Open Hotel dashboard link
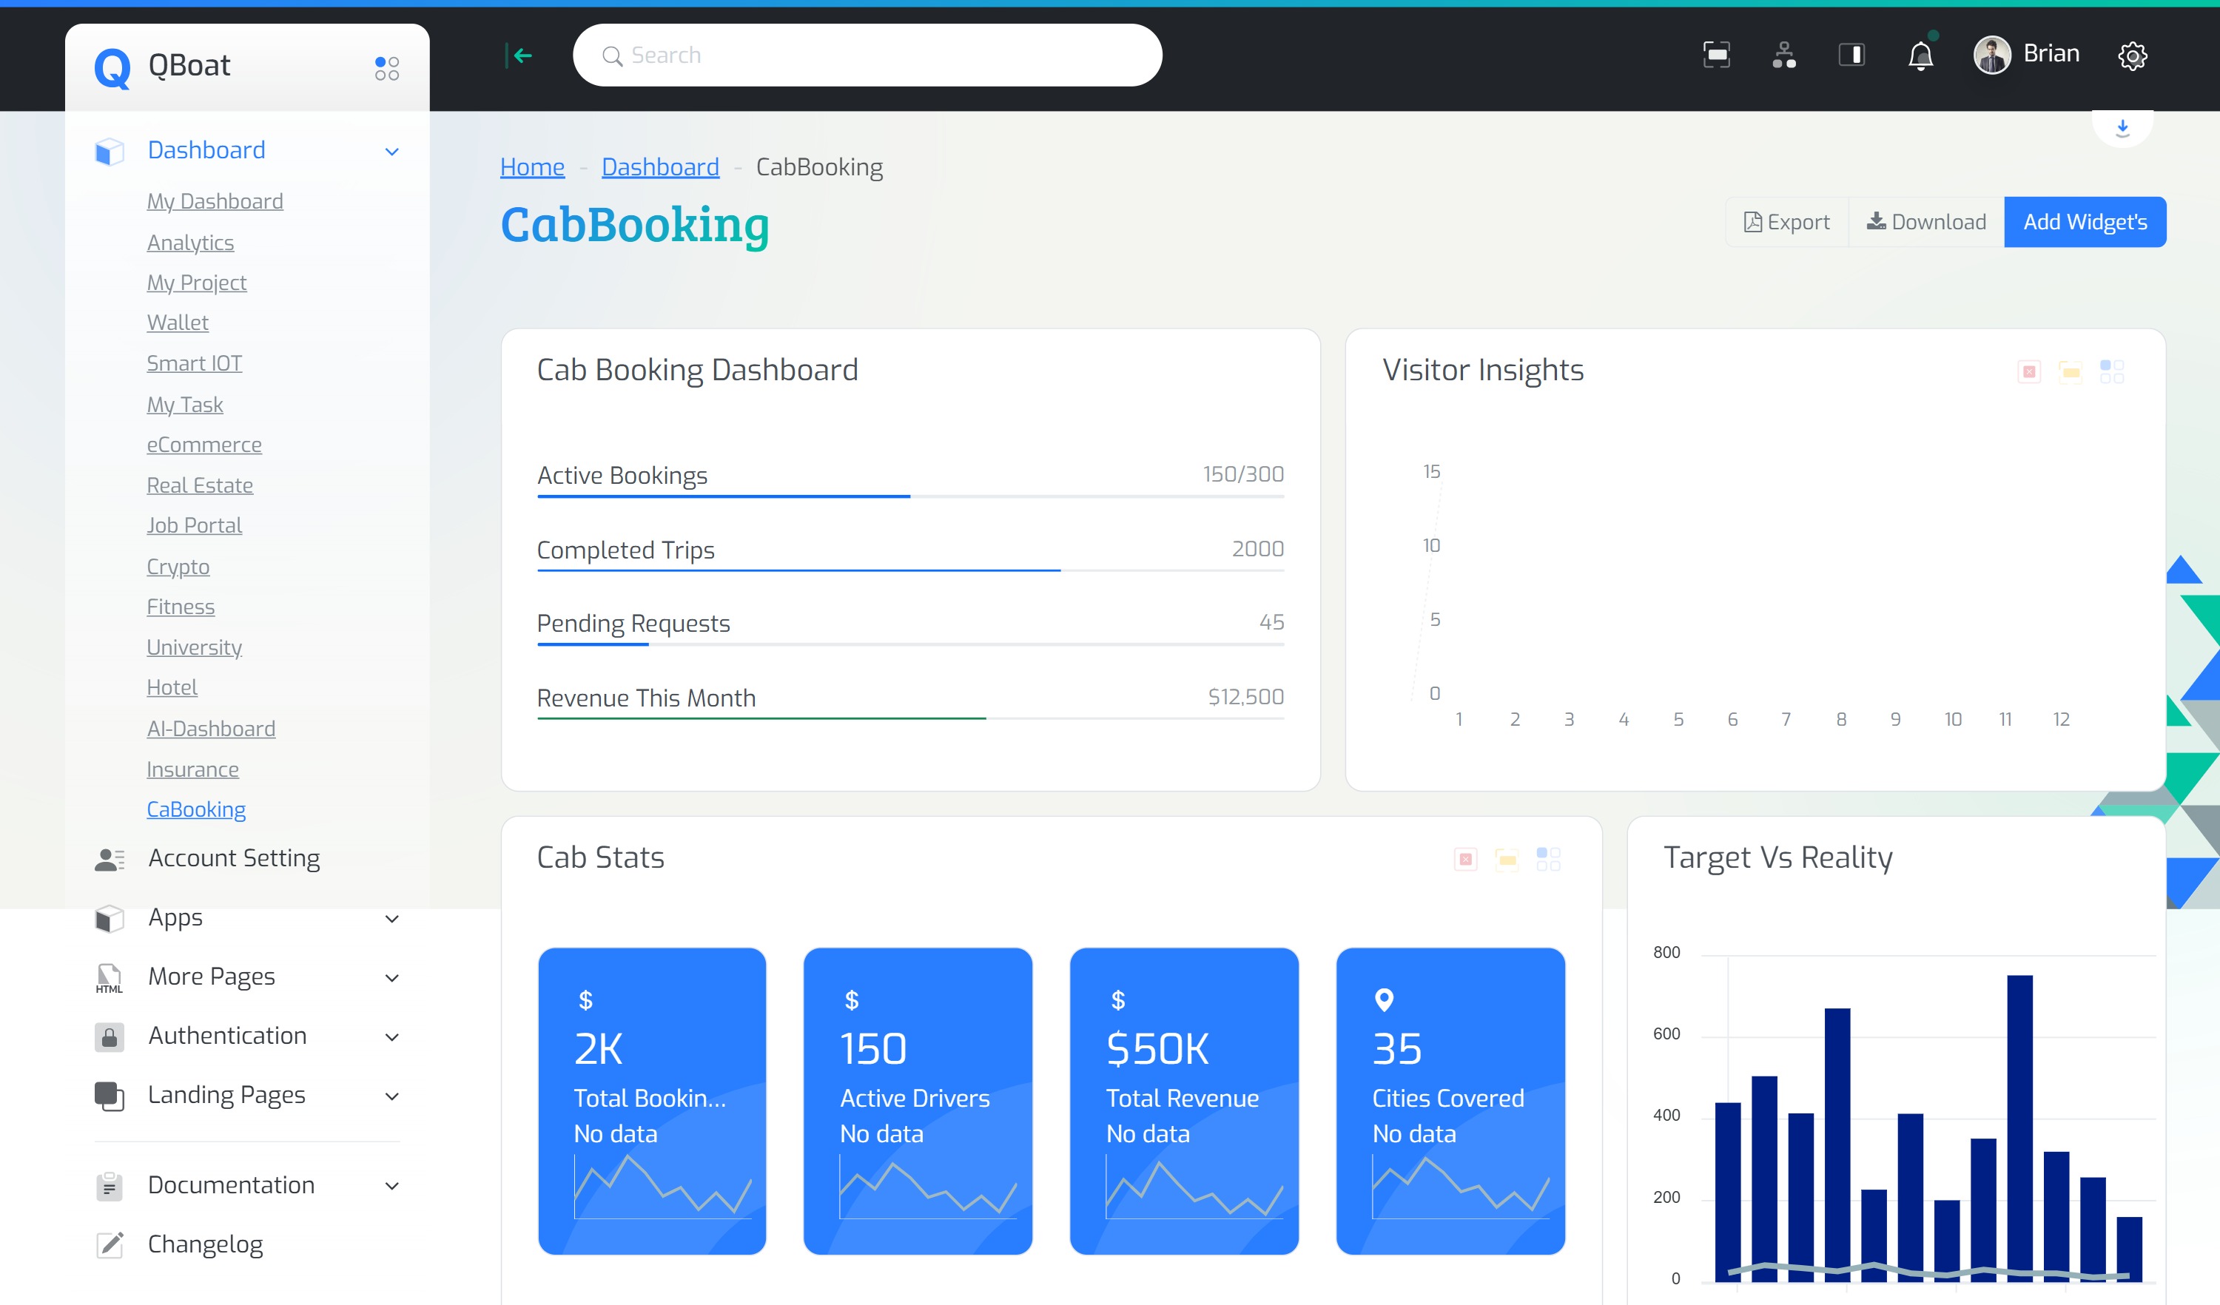Screen dimensions: 2220x1305 [172, 687]
